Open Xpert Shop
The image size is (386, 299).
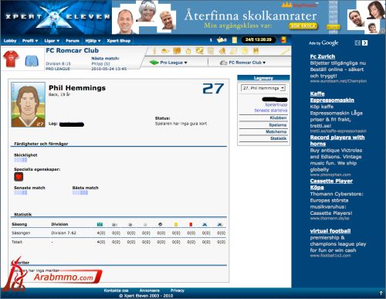(x=119, y=41)
